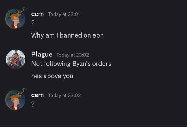
Task: Open Plague's profile picture
Action: (16, 59)
